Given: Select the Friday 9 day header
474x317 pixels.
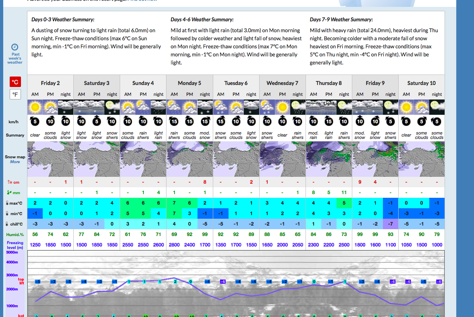Looking at the screenshot, I should (x=375, y=83).
